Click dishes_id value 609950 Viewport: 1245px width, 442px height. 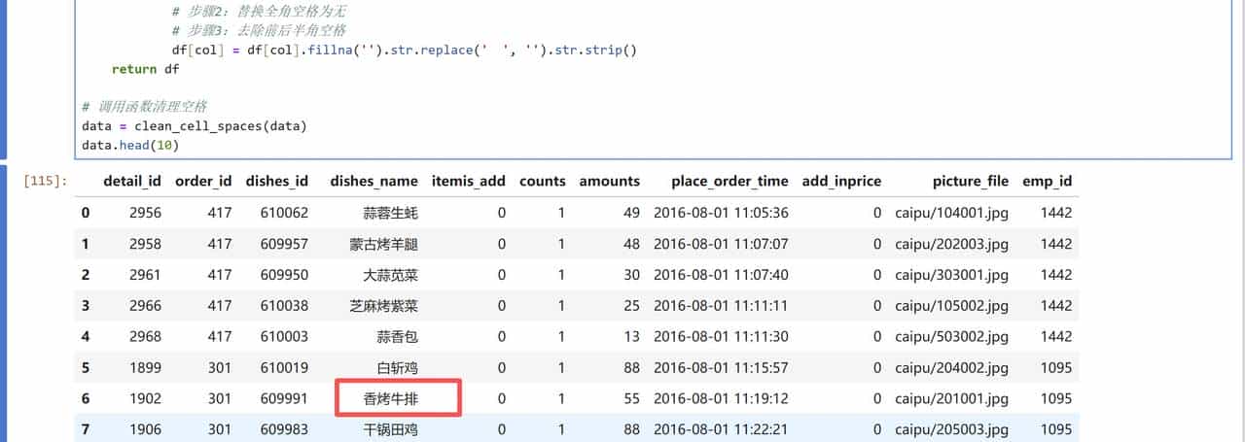[x=285, y=275]
